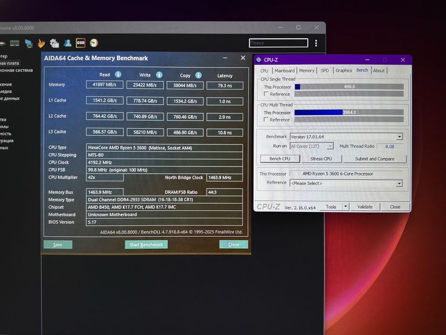Select the 'ионная система' sidebar tree item
The width and height of the screenshot is (446, 335).
click(x=16, y=70)
